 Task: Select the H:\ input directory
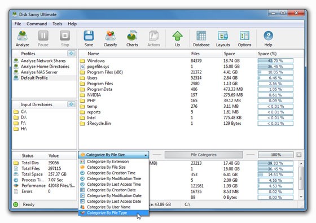(x=24, y=129)
